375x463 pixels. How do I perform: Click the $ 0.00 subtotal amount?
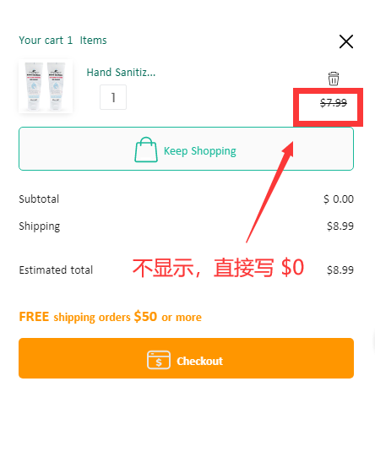(x=339, y=199)
